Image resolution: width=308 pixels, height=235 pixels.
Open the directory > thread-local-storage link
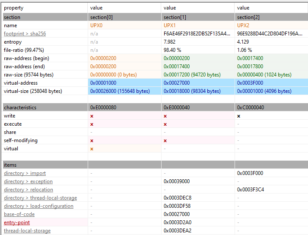tap(41, 198)
